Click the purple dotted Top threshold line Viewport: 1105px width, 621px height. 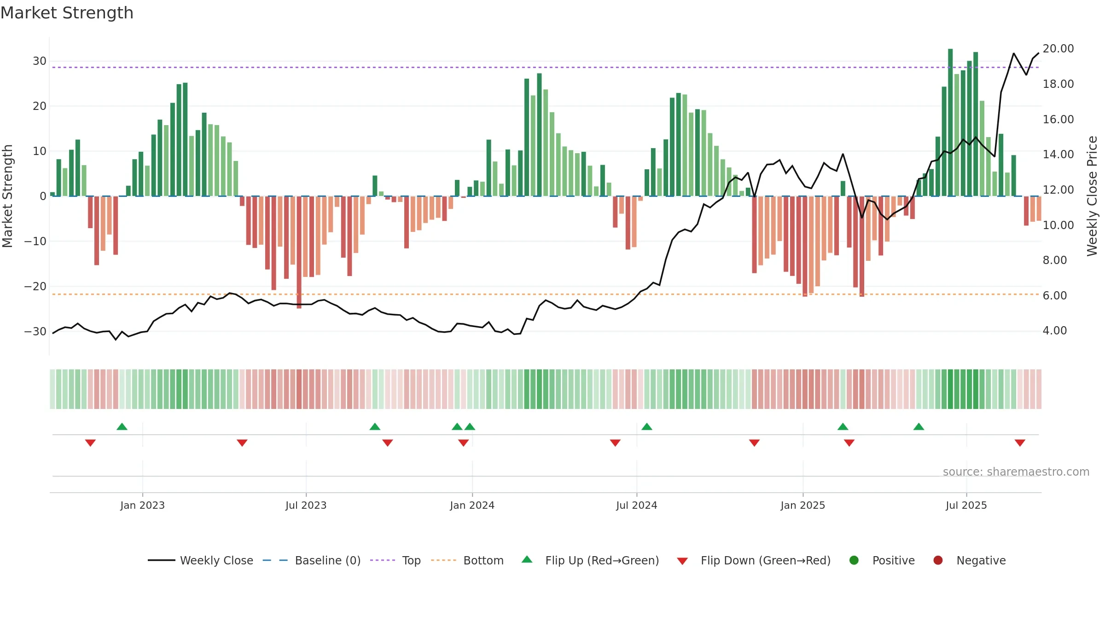click(x=545, y=68)
